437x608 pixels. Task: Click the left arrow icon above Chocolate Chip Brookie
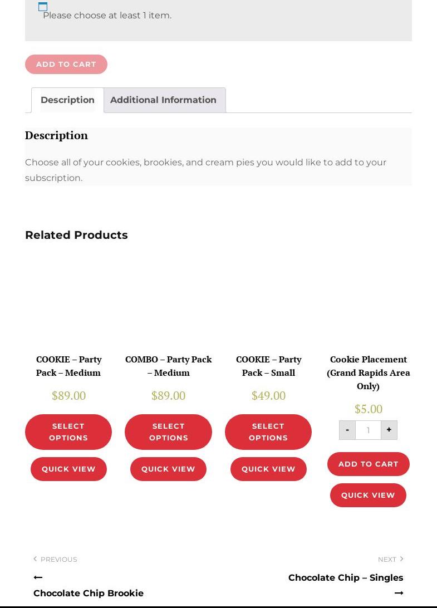38,578
